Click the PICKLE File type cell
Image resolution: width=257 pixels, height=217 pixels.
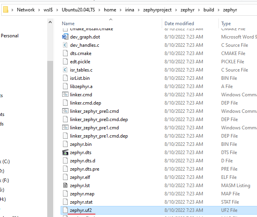(x=233, y=62)
